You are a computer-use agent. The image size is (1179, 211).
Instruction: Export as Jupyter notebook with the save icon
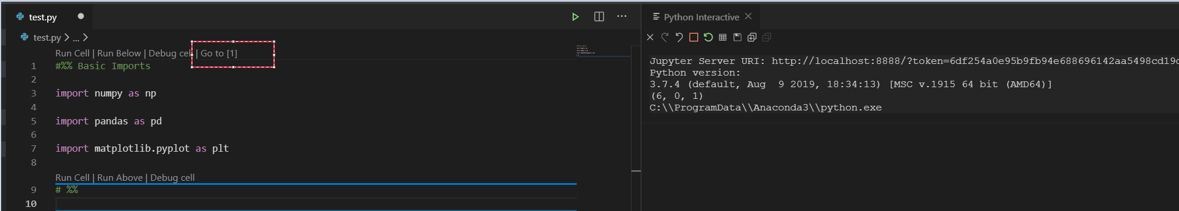[x=737, y=37]
